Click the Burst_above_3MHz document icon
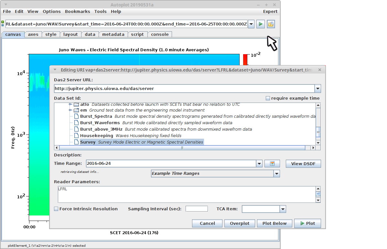Image resolution: width=387 pixels, height=249 pixels. tap(77, 129)
